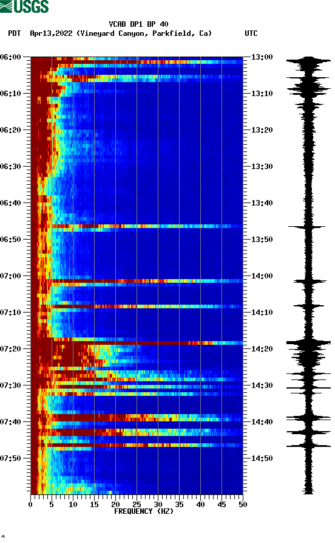This screenshot has width=335, height=543.
Task: Click the broadband spectrogram band near 06:47
Action: [x=137, y=226]
